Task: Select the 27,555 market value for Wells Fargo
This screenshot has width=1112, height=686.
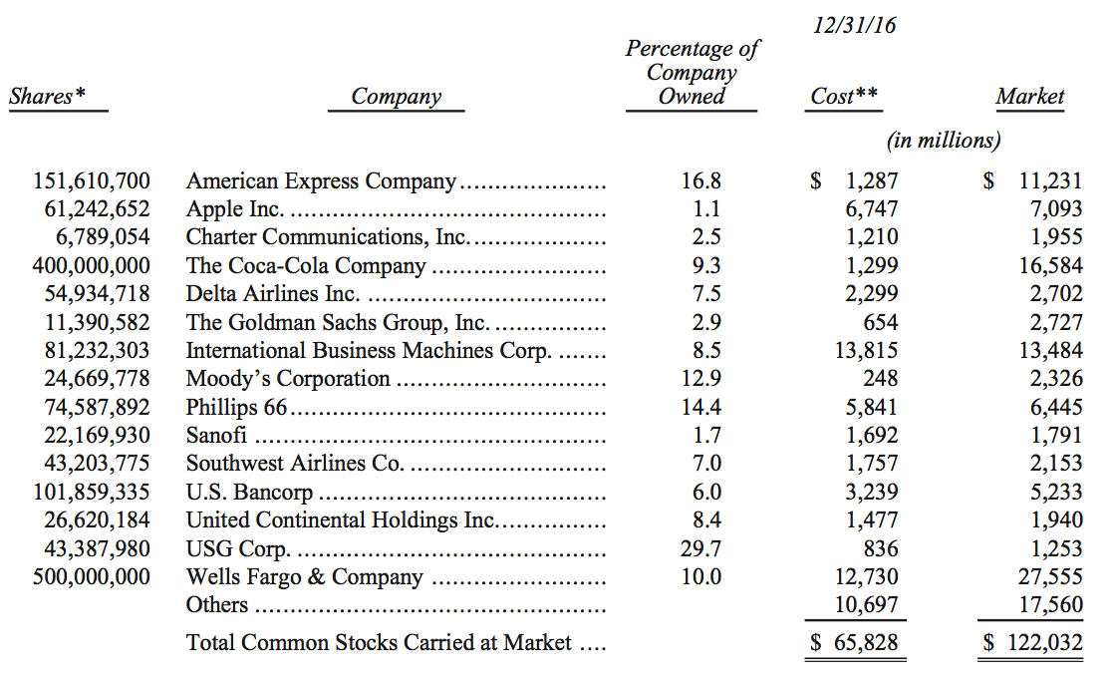Action: point(1050,576)
